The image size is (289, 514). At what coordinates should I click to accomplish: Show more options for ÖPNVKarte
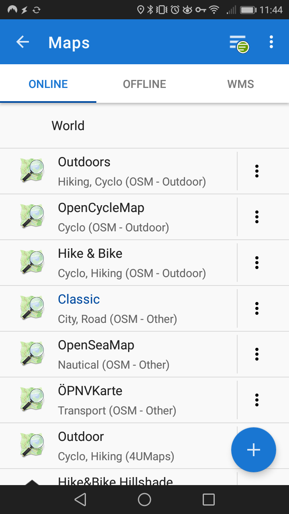[257, 400]
